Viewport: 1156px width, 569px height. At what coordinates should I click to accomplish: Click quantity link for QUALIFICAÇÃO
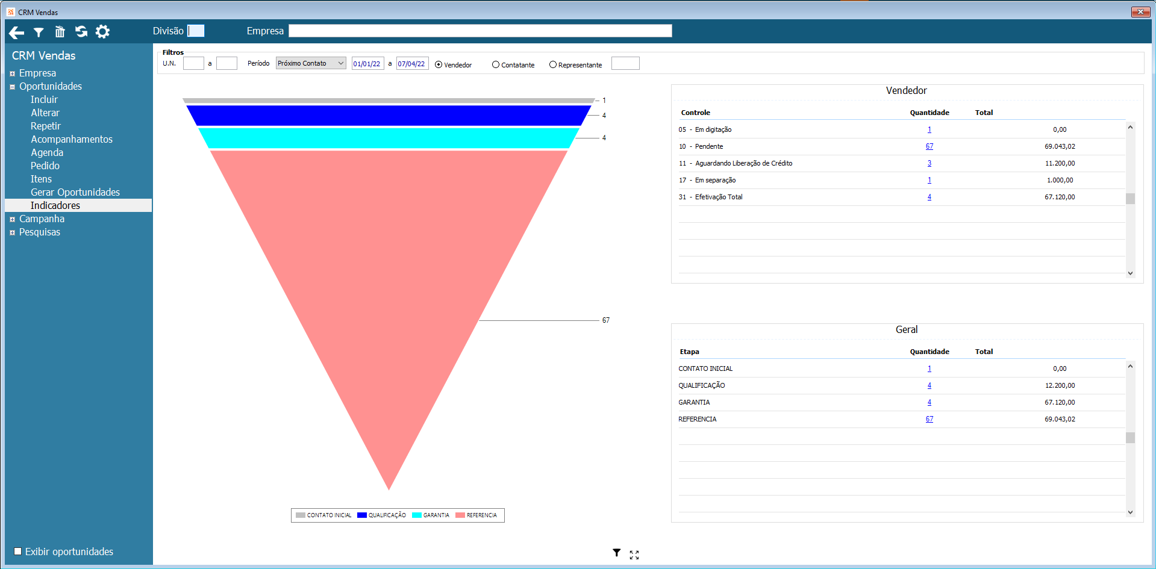click(x=929, y=385)
